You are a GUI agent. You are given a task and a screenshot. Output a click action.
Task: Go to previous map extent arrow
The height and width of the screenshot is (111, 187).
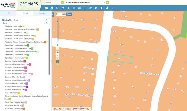click(x=57, y=55)
